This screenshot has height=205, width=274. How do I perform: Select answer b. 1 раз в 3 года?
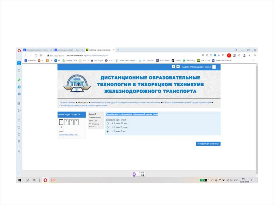coord(108,127)
